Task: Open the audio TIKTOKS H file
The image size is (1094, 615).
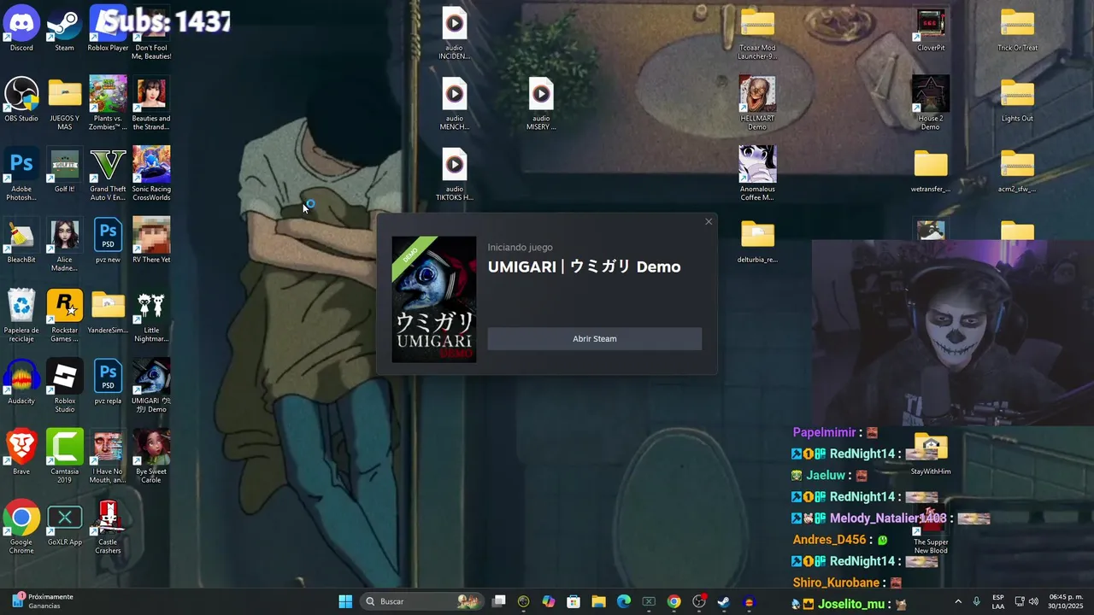Action: 455,174
